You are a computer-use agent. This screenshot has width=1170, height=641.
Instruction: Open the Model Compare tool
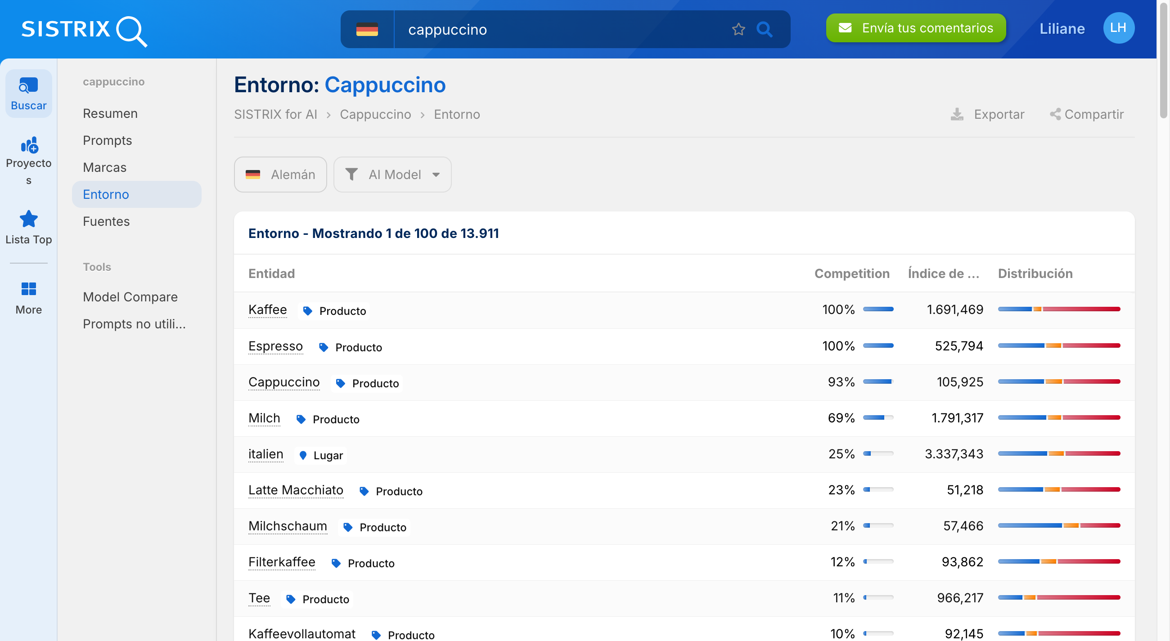(x=130, y=297)
